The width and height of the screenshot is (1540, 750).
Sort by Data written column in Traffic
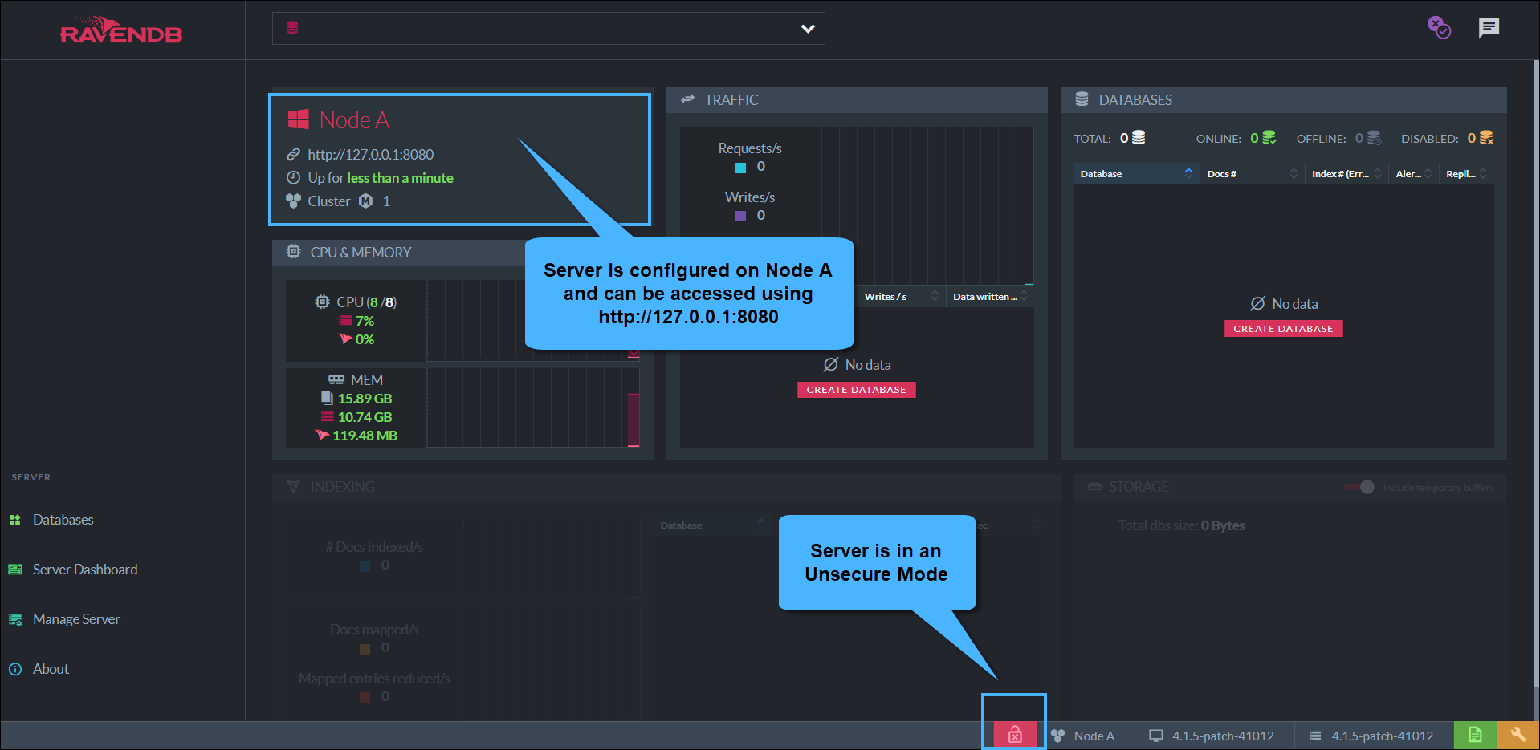[989, 297]
